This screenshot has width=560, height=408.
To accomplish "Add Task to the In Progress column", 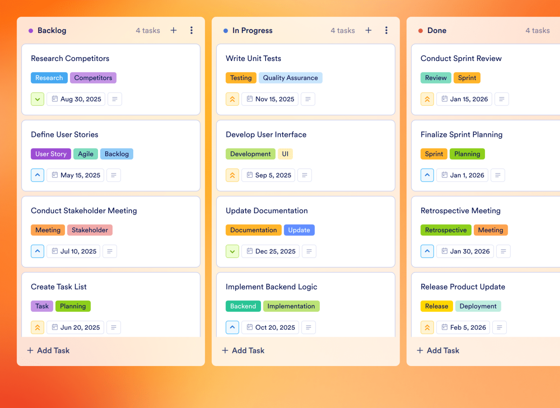I will pyautogui.click(x=243, y=351).
